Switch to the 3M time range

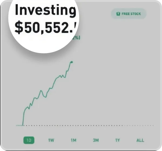[96, 140]
